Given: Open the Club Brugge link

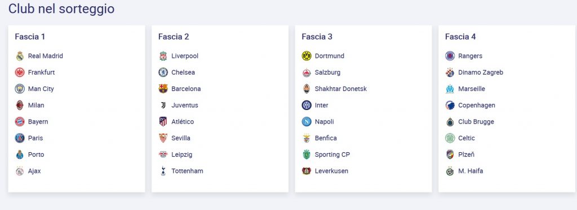Looking at the screenshot, I should 476,122.
